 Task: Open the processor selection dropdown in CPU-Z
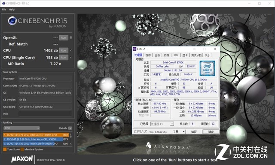[162, 124]
